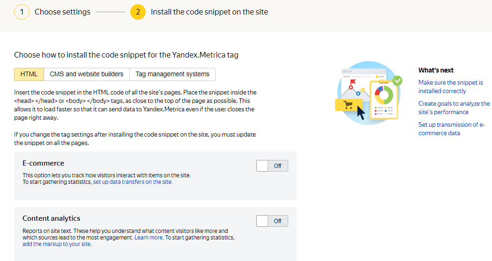The width and height of the screenshot is (492, 261).
Task: Open Make sure the snippet is installed correctly
Action: [451, 87]
